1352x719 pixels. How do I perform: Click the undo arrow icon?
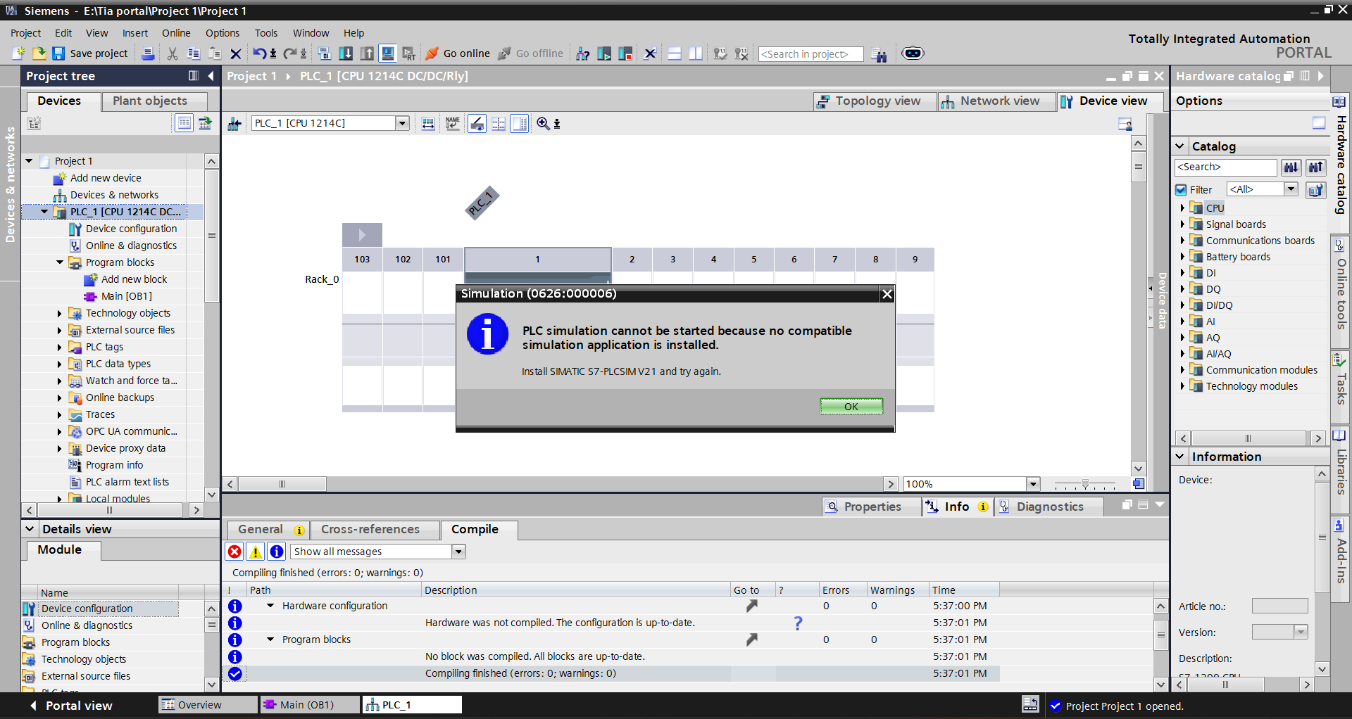click(x=259, y=53)
